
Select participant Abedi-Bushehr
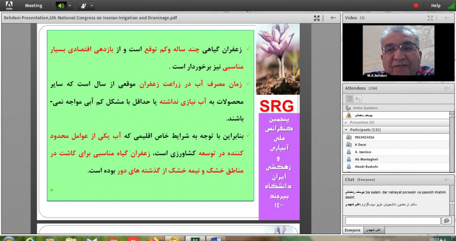[x=396, y=167]
